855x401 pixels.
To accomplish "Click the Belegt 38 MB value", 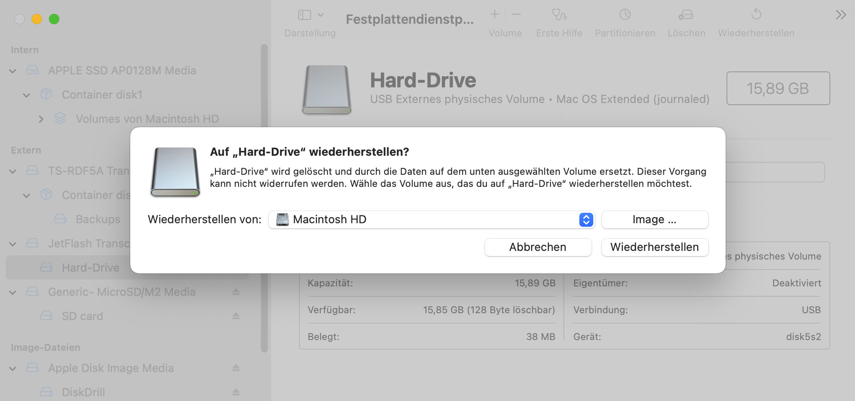I will tap(540, 337).
